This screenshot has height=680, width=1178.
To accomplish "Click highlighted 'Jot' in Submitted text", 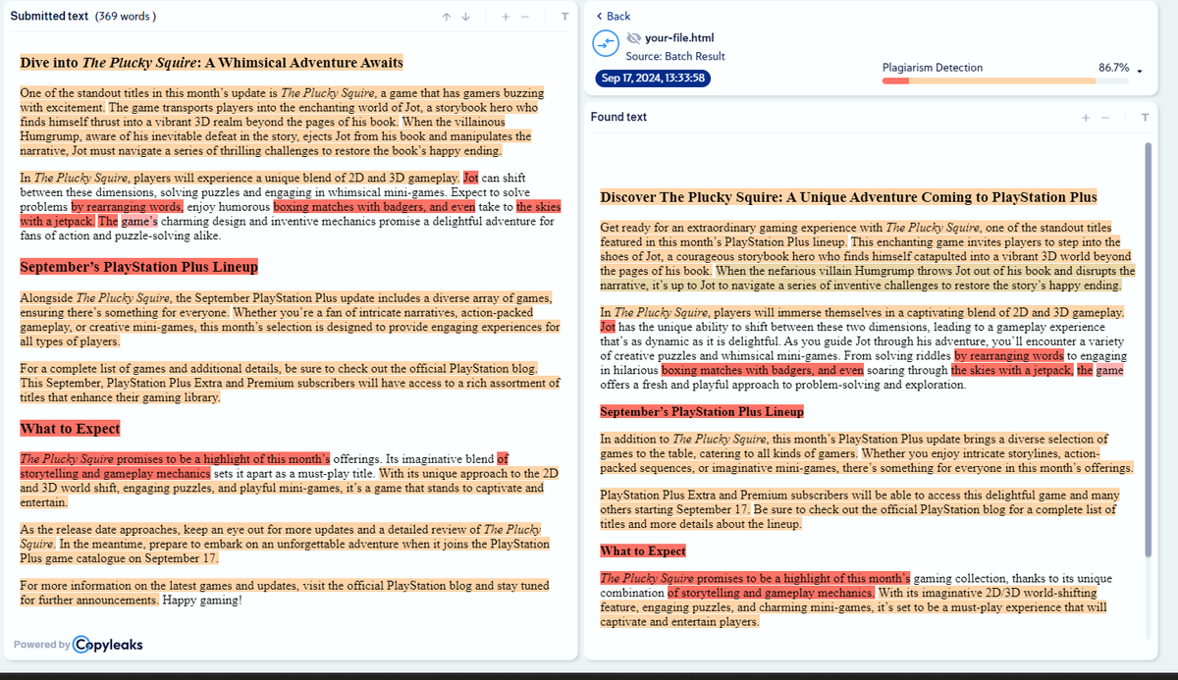I will pos(470,179).
